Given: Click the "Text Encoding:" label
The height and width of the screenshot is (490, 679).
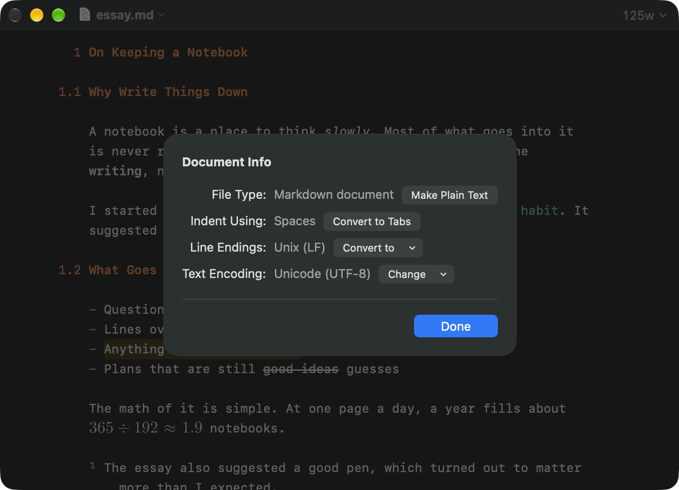Looking at the screenshot, I should click(224, 274).
